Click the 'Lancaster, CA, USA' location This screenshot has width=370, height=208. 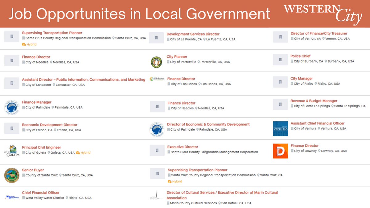point(70,85)
